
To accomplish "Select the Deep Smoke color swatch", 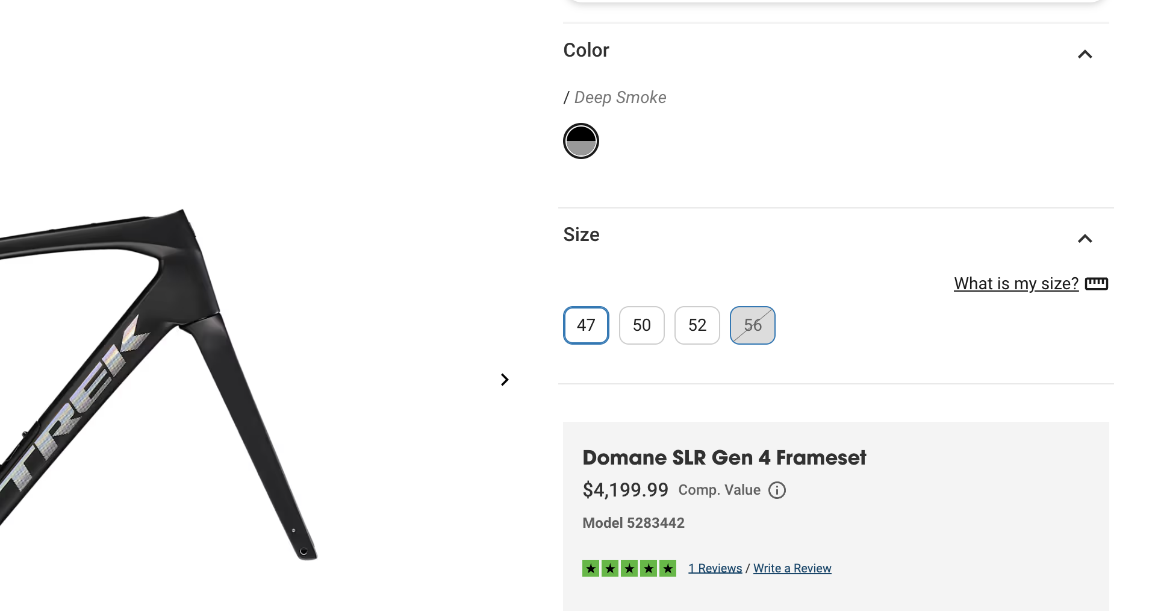I will [581, 141].
